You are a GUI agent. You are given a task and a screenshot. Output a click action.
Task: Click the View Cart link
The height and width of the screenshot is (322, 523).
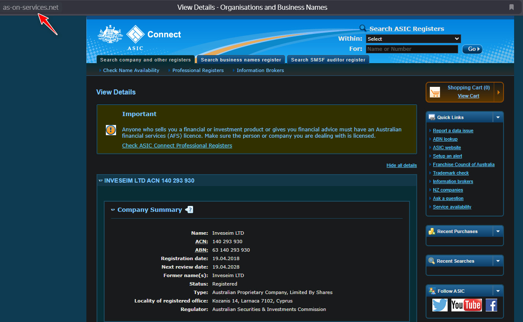tap(468, 96)
